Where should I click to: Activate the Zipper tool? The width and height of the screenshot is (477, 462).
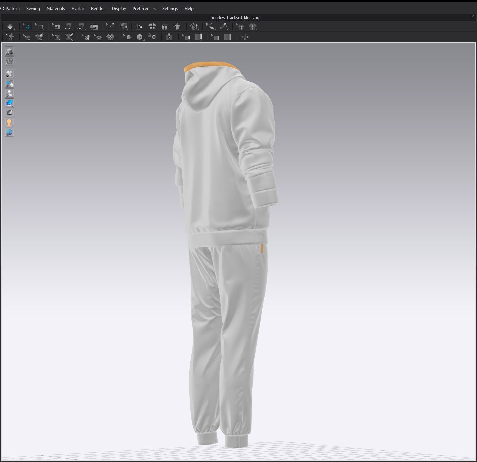[169, 37]
